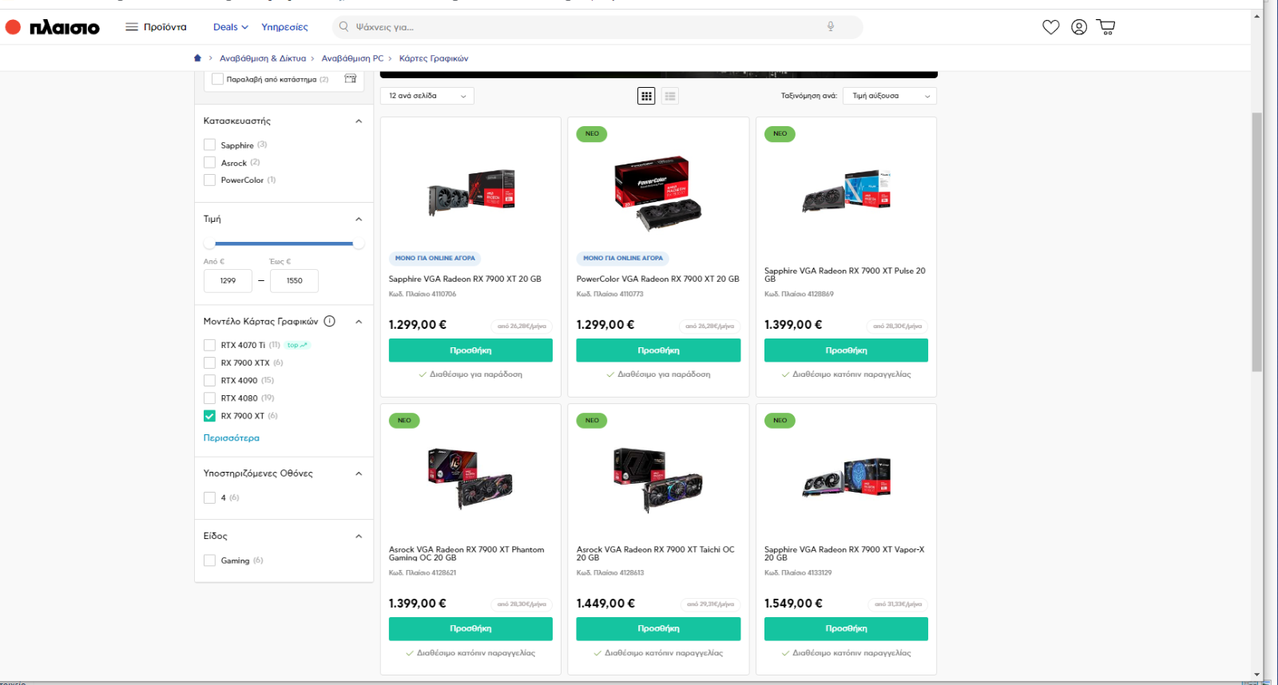Open the Asrock Phantom Gaming OC image
Image resolution: width=1278 pixels, height=685 pixels.
(470, 478)
